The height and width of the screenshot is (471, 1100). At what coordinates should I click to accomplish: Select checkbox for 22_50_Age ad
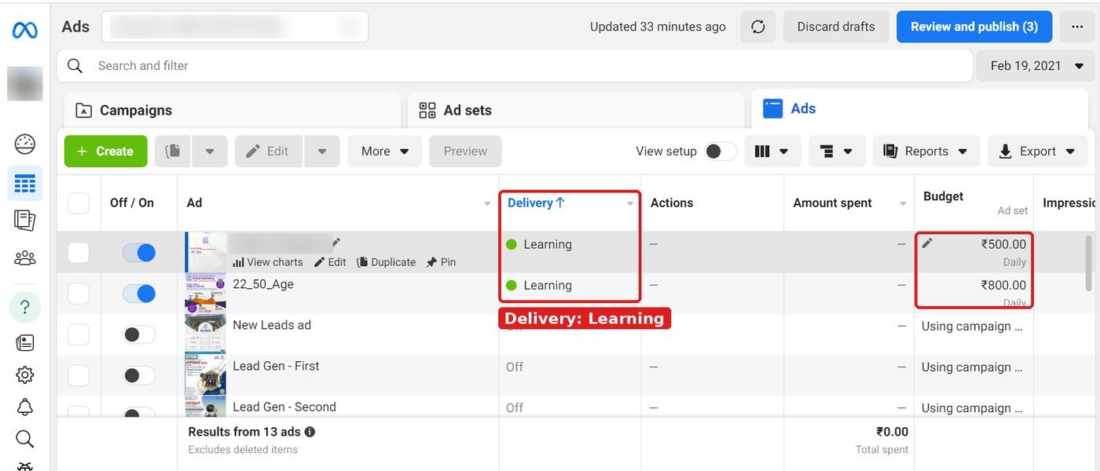pyautogui.click(x=79, y=294)
